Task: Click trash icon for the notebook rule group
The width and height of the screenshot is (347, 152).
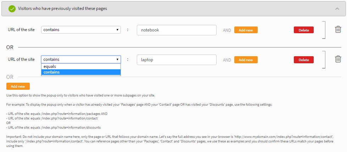Action: [x=338, y=29]
